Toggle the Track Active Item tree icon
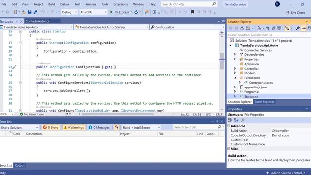The height and width of the screenshot is (175, 311). tap(287, 28)
